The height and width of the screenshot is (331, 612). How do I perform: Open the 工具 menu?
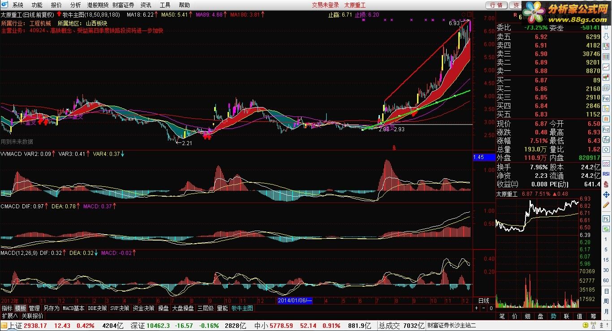(165, 5)
